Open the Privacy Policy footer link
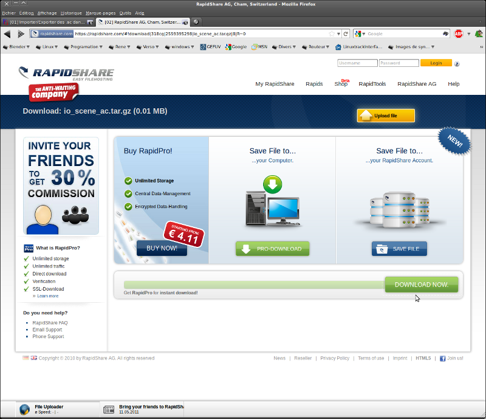Image resolution: width=486 pixels, height=419 pixels. point(335,358)
